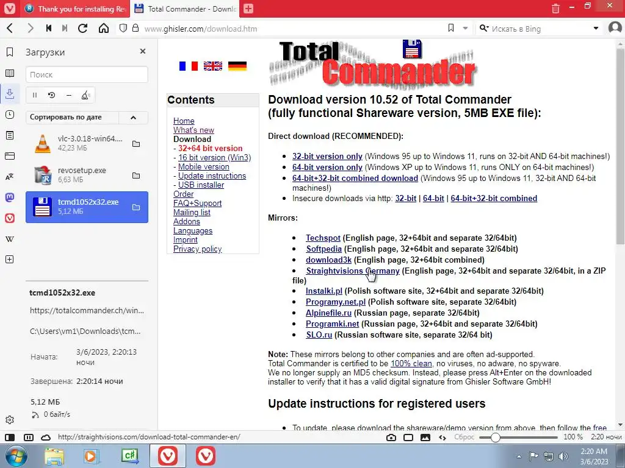Open Windows Explorer from the taskbar

54,456
